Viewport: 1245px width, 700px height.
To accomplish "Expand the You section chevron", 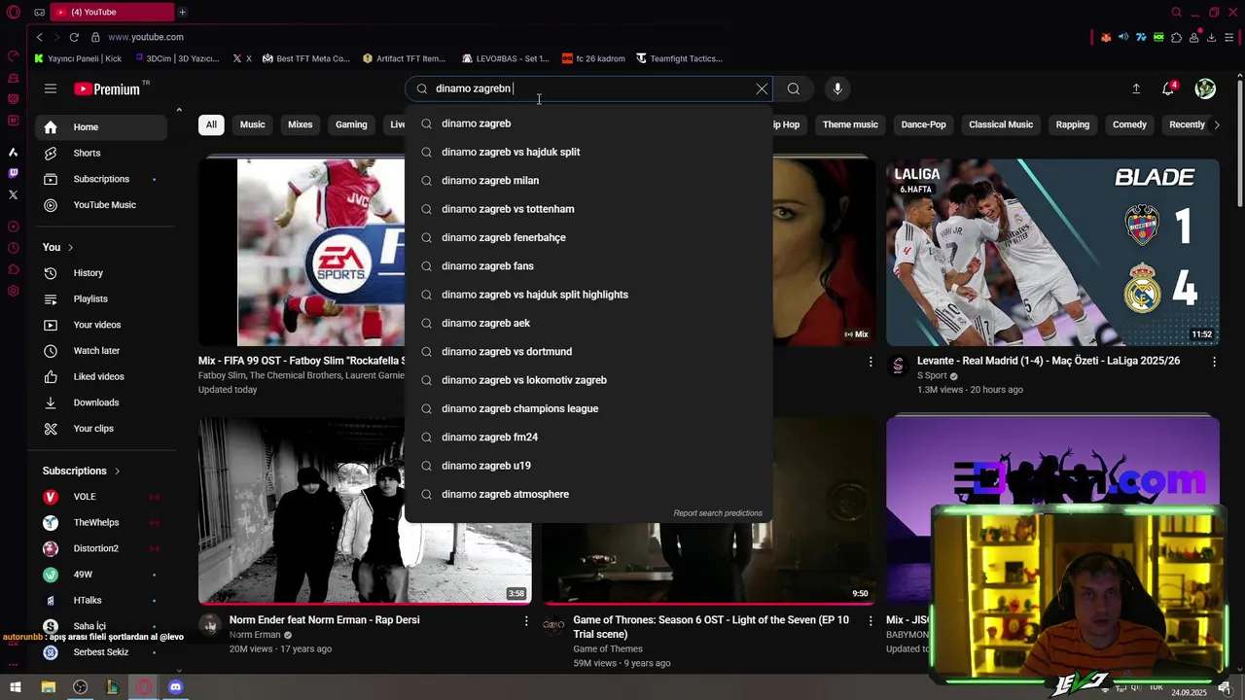I will click(70, 248).
